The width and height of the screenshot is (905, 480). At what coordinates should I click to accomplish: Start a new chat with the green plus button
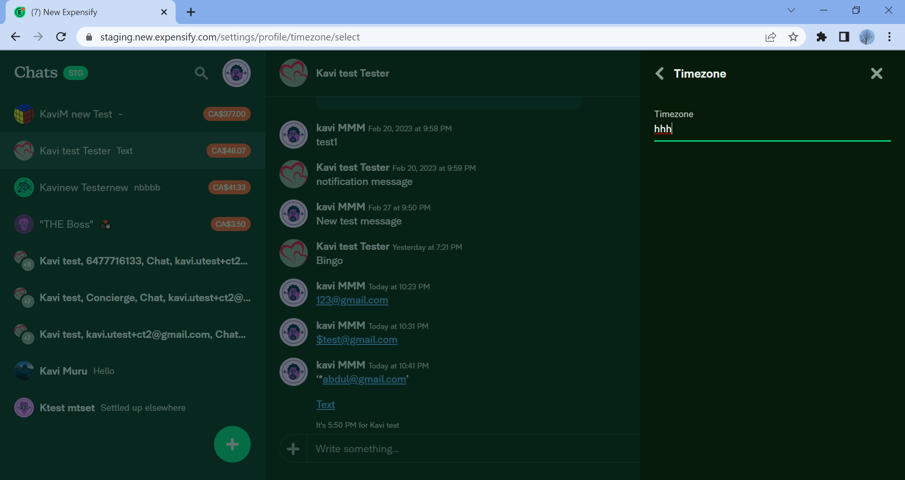click(x=232, y=444)
